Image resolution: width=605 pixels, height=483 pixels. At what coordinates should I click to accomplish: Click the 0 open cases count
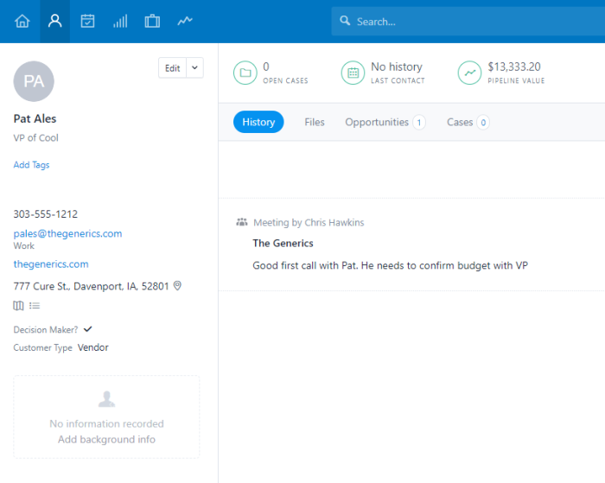tap(266, 67)
